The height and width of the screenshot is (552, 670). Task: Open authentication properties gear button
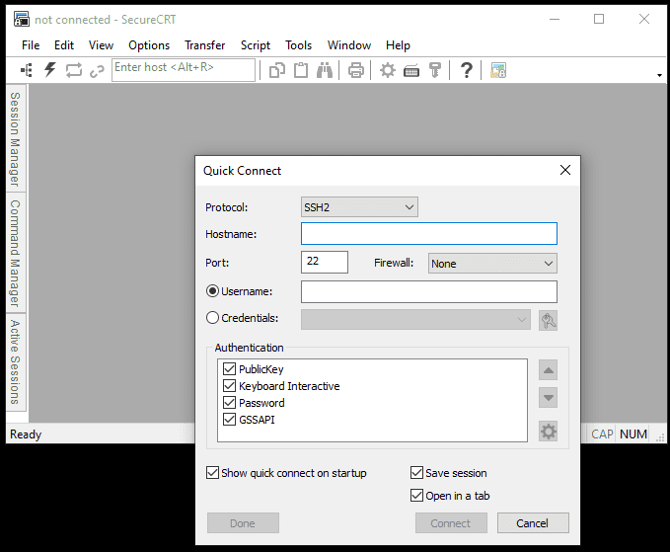point(549,432)
